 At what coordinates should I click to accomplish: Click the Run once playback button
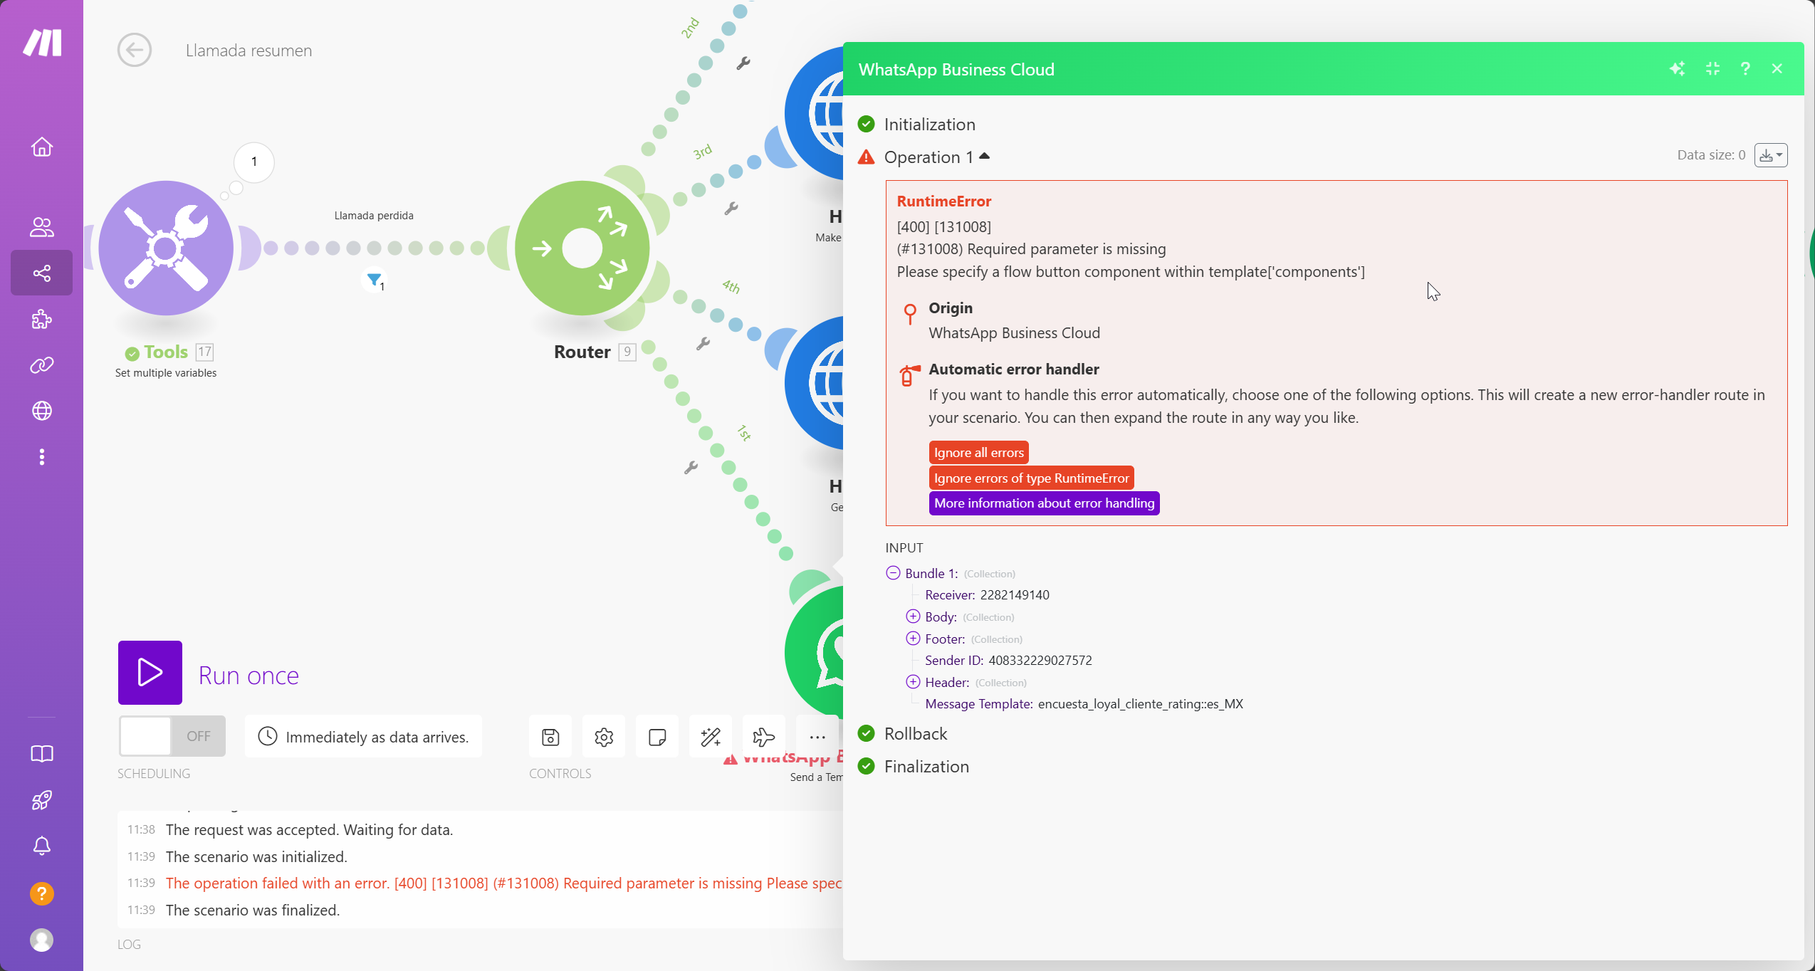coord(150,673)
